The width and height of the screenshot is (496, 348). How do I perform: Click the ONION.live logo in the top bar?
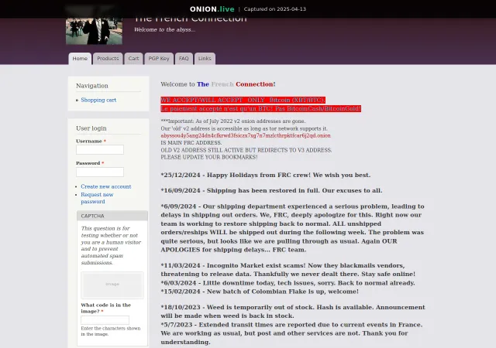[x=212, y=9]
